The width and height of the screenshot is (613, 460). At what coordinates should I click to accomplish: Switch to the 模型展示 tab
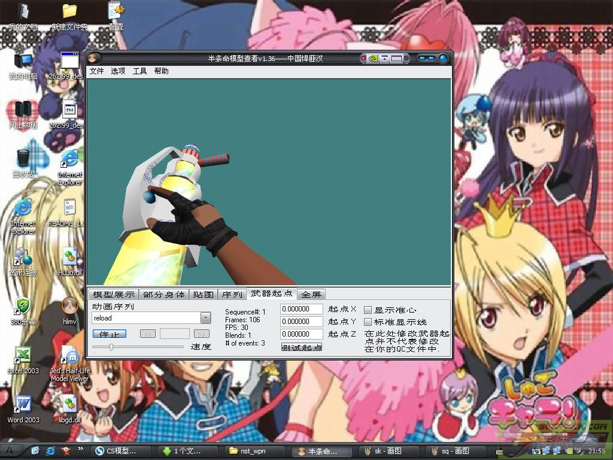pyautogui.click(x=114, y=295)
